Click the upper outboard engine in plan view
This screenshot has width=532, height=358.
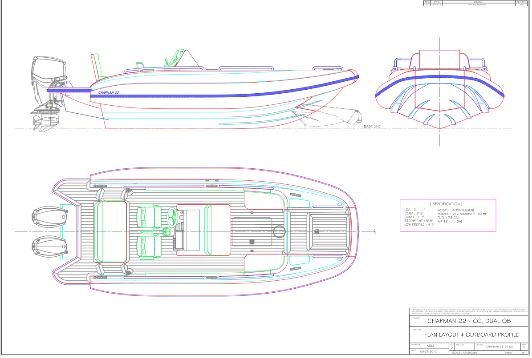coord(50,218)
